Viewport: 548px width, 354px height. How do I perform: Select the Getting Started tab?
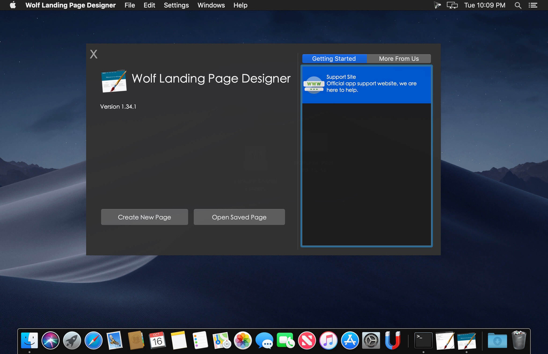334,59
